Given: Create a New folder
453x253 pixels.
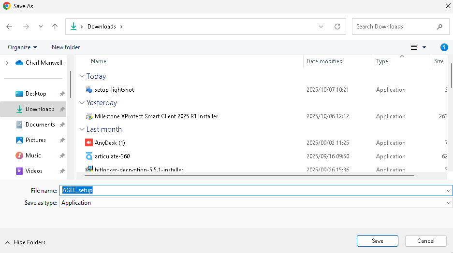Looking at the screenshot, I should pos(66,47).
